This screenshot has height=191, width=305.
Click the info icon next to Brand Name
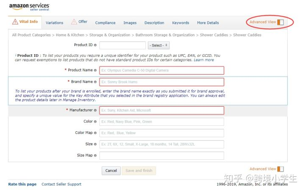95,82
